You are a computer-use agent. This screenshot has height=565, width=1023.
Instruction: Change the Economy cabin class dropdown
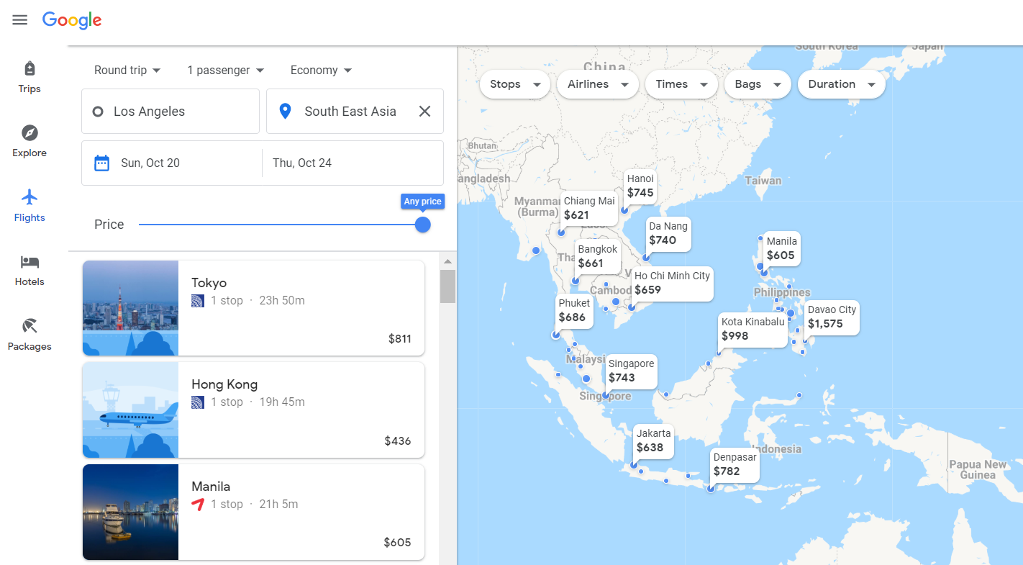tap(321, 71)
